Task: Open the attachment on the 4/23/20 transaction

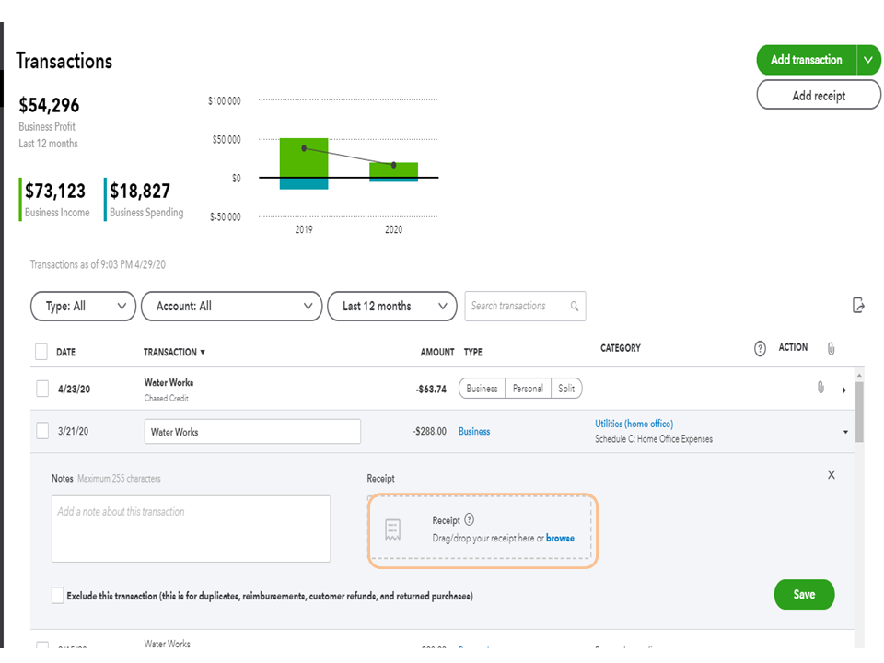Action: tap(820, 388)
